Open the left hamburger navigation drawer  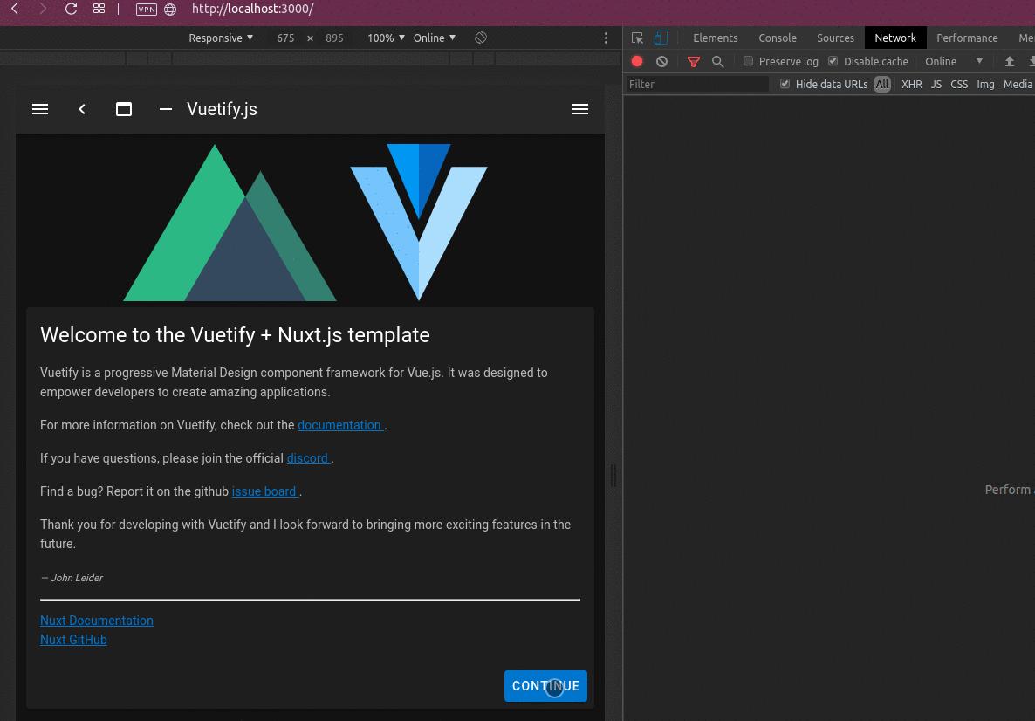[x=40, y=109]
